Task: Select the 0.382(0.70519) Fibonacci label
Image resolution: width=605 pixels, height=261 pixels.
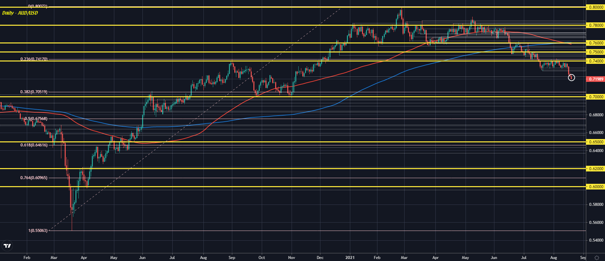Action: click(x=34, y=92)
